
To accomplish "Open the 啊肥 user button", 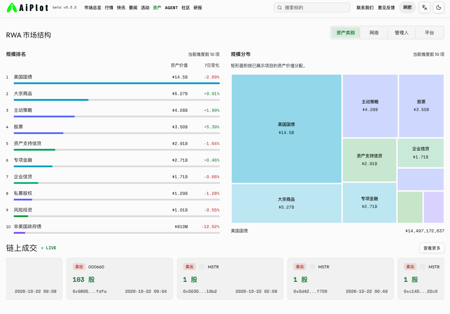I will coord(408,7).
